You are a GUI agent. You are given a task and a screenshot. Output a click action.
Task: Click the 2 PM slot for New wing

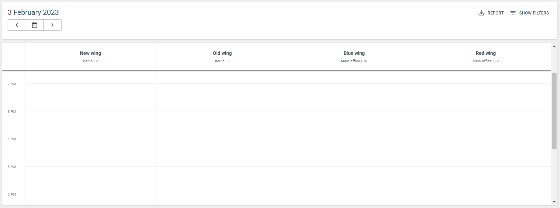90,97
